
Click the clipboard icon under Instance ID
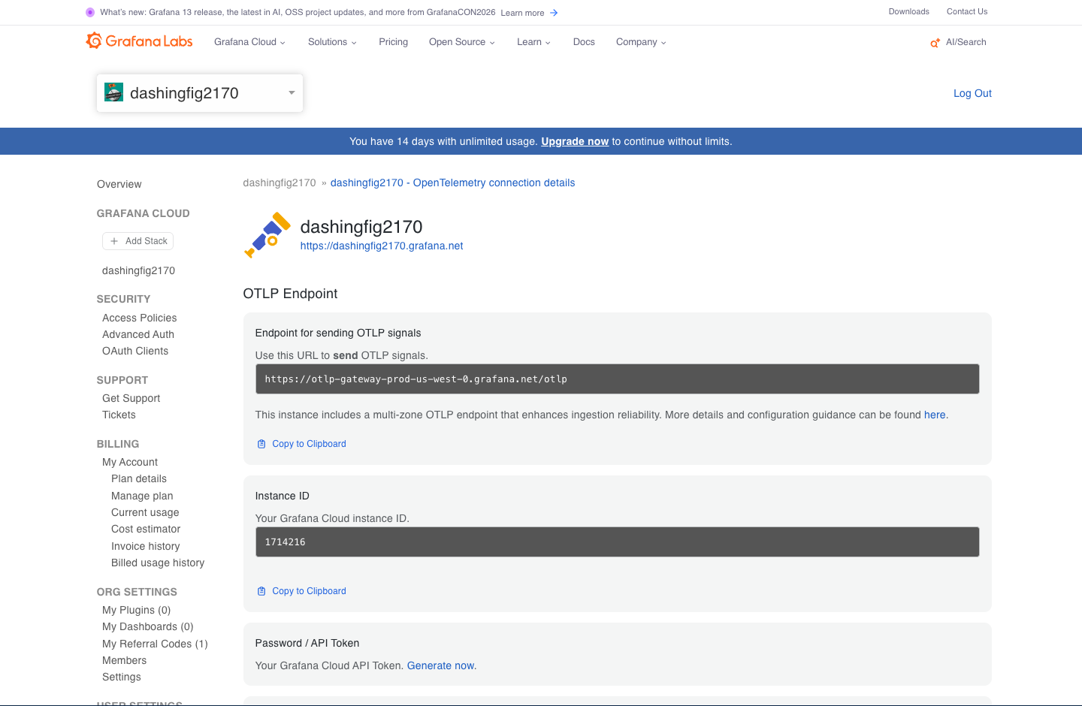pyautogui.click(x=261, y=591)
